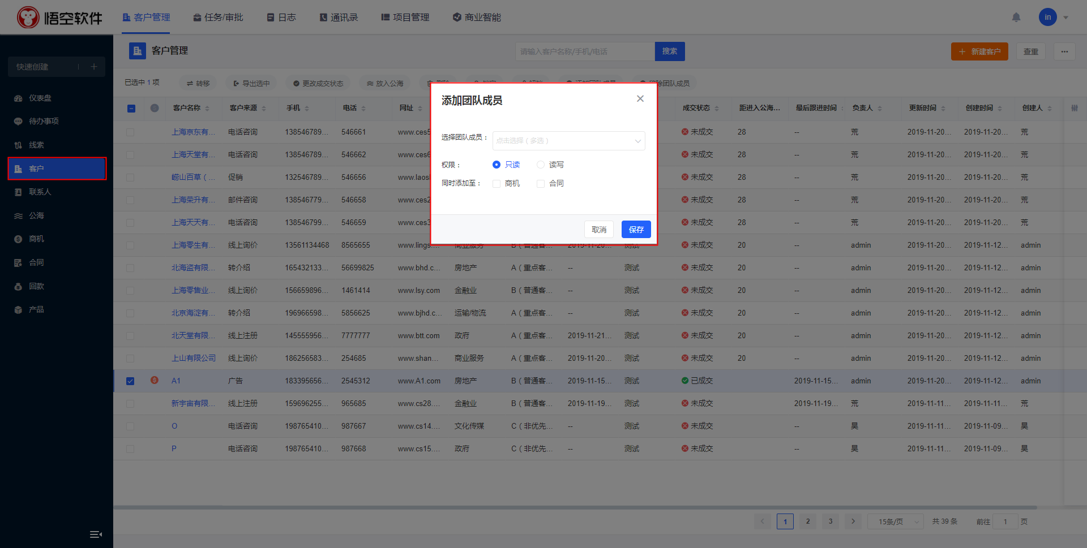Image resolution: width=1087 pixels, height=548 pixels.
Task: Select the 读写 permission radio button
Action: [x=541, y=165]
